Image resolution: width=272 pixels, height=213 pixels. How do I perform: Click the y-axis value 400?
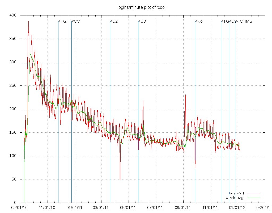(13, 15)
